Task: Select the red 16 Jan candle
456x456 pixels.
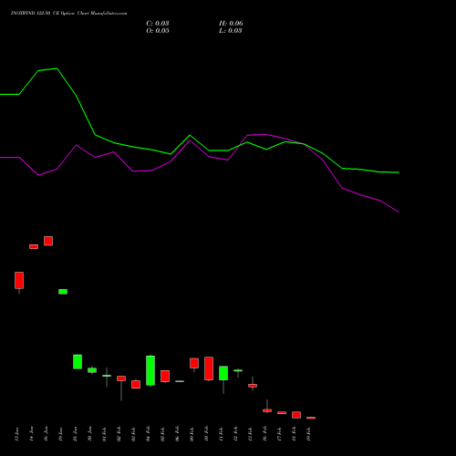Action: pyautogui.click(x=48, y=241)
